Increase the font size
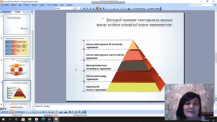The width and height of the screenshot is (217, 122). [x=114, y=8]
